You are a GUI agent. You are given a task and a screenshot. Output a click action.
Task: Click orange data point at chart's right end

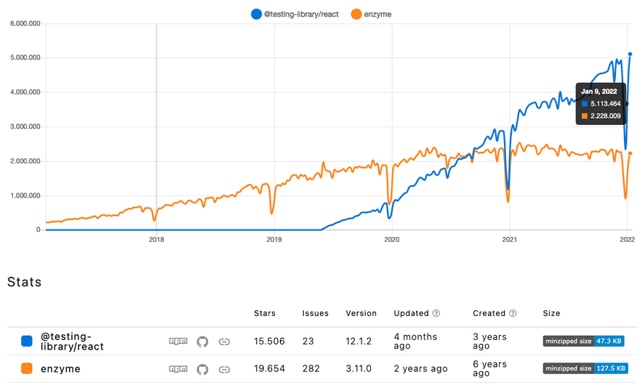(x=630, y=153)
